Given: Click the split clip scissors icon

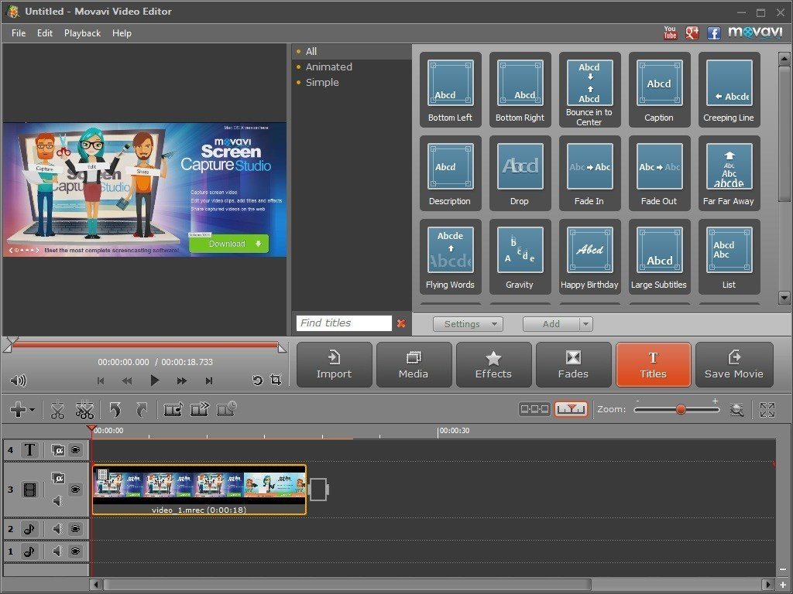Looking at the screenshot, I should (57, 410).
